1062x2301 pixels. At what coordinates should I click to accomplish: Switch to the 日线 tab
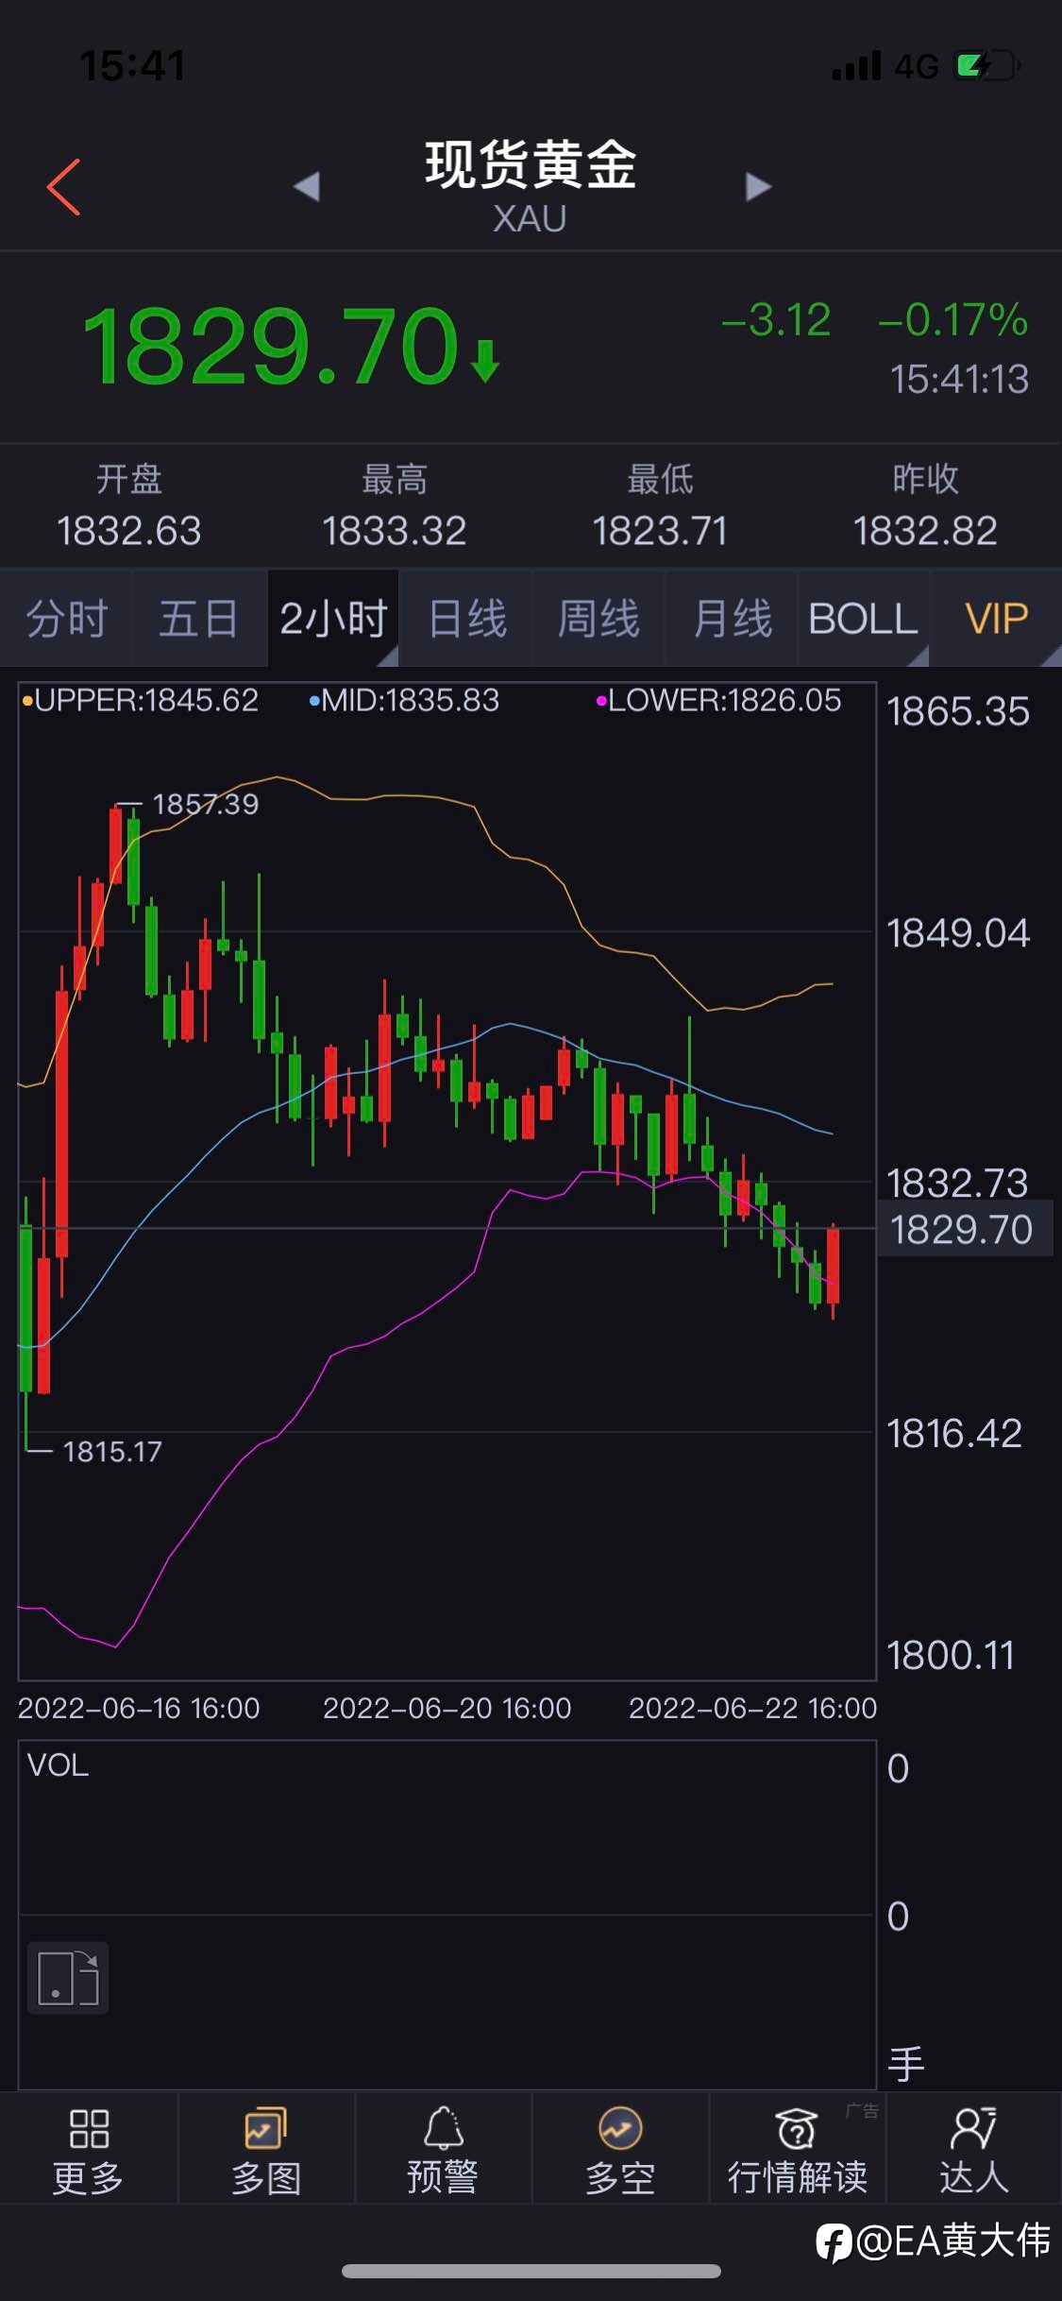[466, 619]
